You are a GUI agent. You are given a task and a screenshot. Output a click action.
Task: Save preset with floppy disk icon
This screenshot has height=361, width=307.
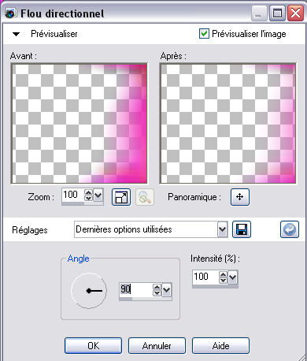click(x=242, y=229)
